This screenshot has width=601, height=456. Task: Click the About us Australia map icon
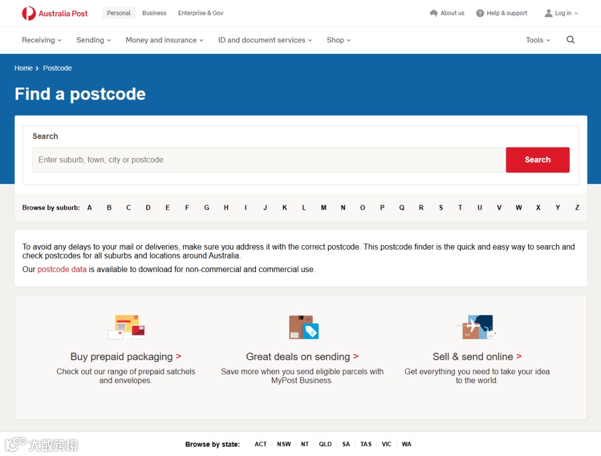433,13
